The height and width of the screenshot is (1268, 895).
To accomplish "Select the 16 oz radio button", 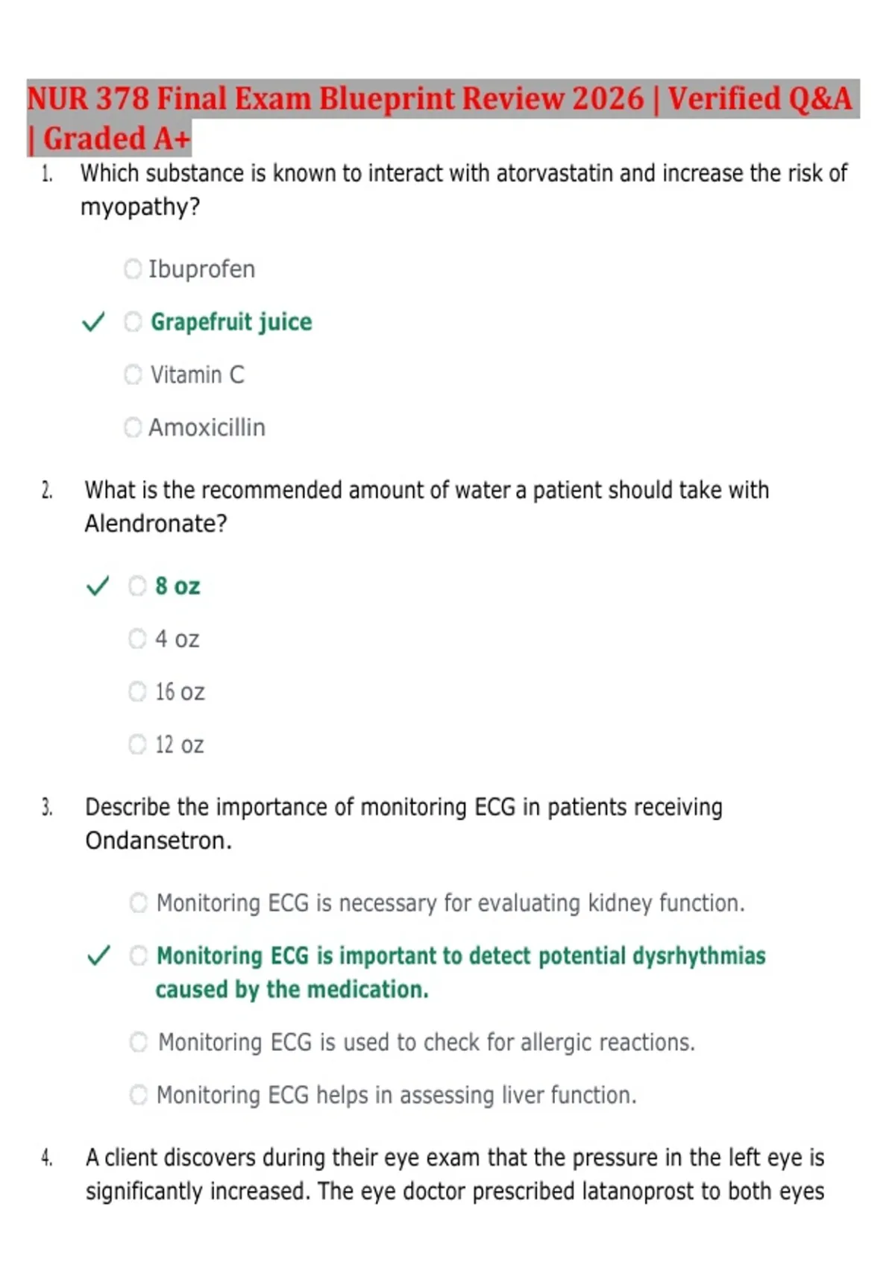I will click(137, 692).
